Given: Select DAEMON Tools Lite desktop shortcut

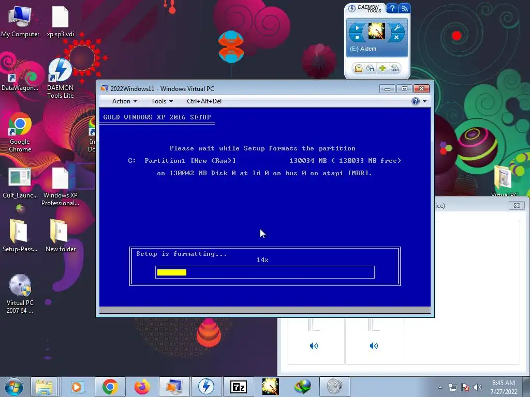Looking at the screenshot, I should pyautogui.click(x=60, y=79).
